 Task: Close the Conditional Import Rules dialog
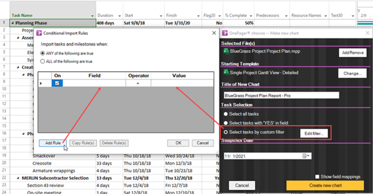(214, 33)
